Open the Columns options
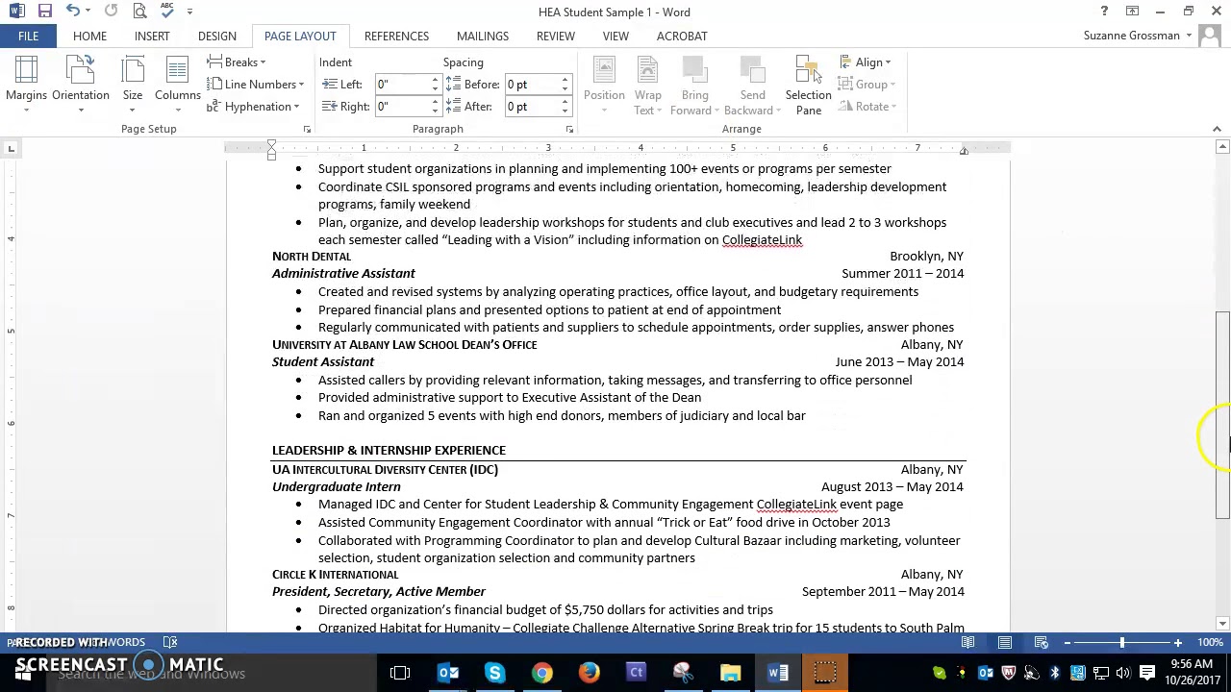This screenshot has width=1231, height=692. point(177,85)
